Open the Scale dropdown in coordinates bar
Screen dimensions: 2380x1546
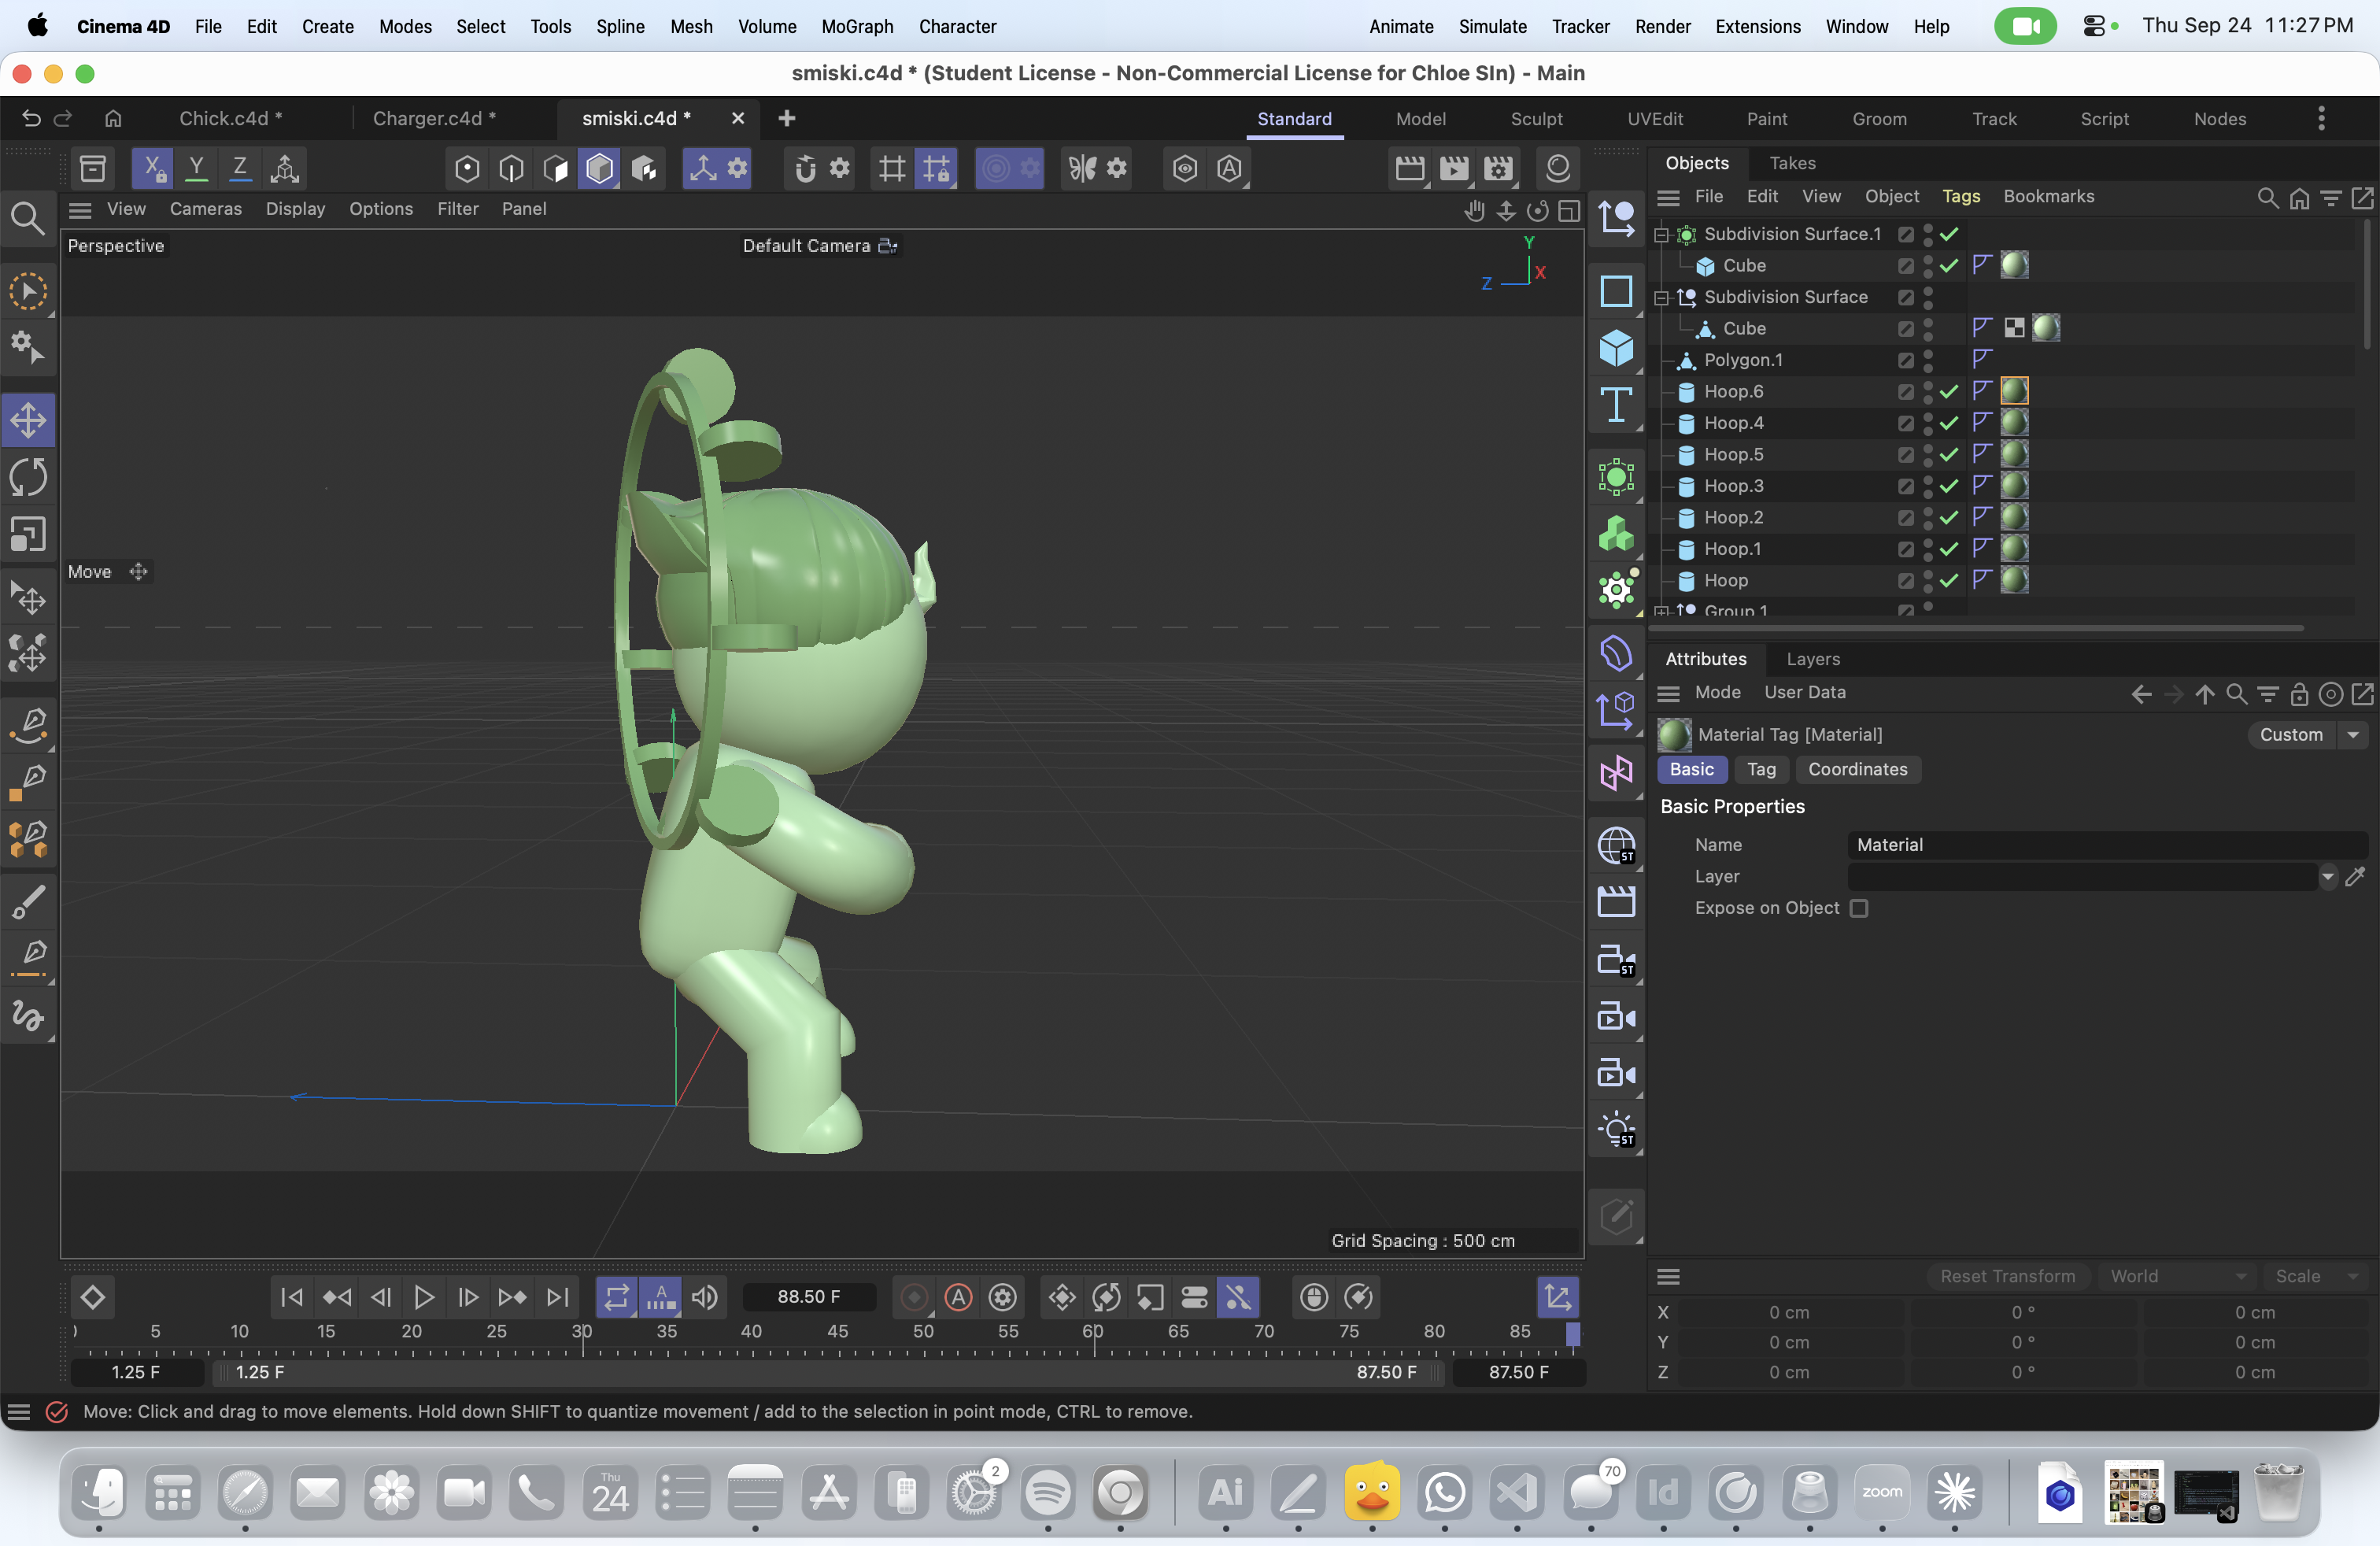tap(2316, 1276)
